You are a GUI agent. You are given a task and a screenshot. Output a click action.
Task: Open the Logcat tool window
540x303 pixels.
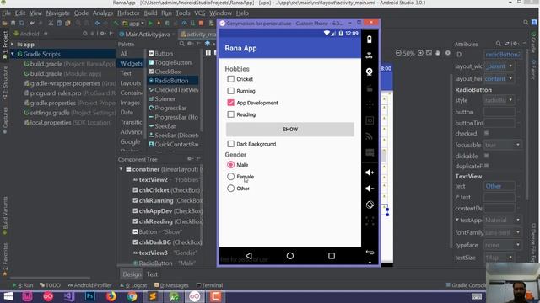(133, 285)
